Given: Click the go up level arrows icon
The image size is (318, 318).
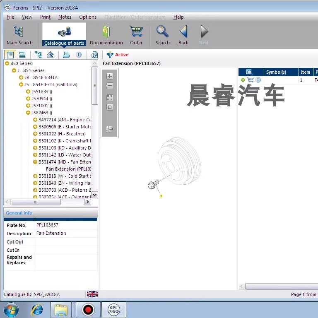Looking at the screenshot, I should [x=50, y=55].
